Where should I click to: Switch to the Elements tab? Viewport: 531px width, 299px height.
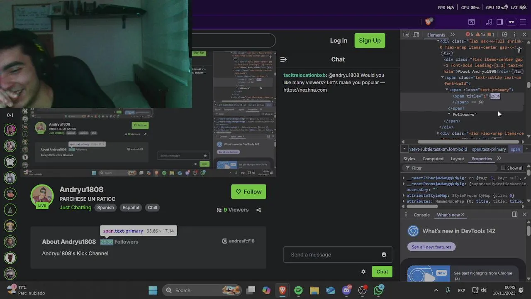(x=436, y=35)
